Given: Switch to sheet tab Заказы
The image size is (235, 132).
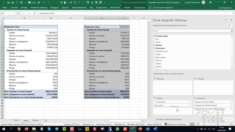Looking at the screenshot, I should (36, 120).
